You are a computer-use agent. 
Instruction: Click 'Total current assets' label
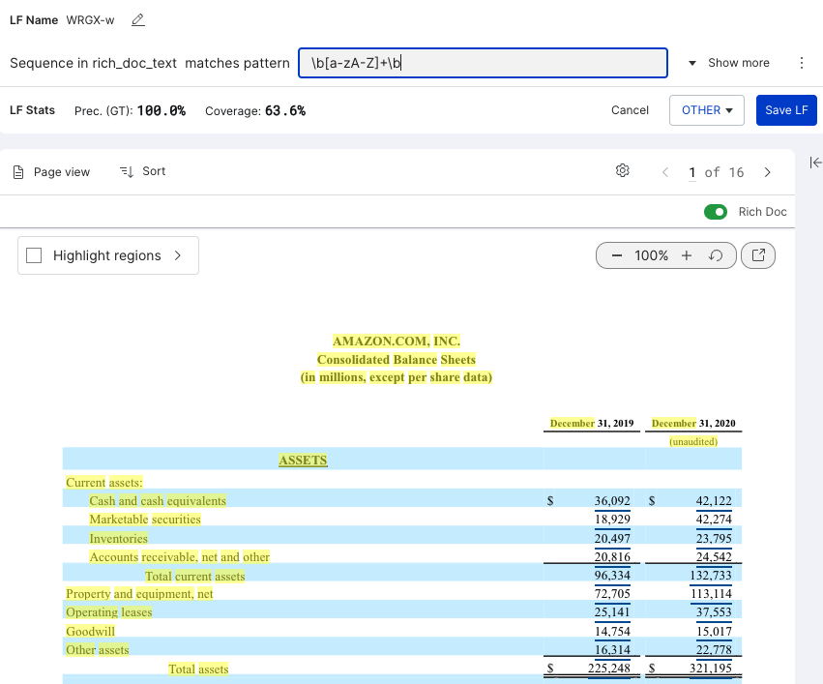pos(194,577)
